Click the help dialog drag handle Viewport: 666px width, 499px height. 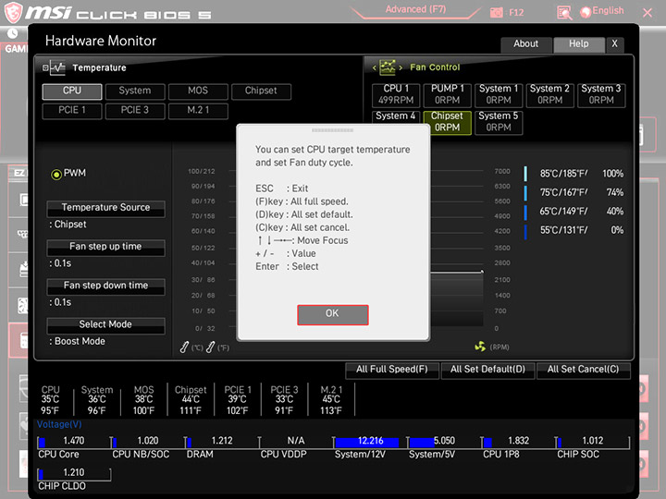point(333,130)
